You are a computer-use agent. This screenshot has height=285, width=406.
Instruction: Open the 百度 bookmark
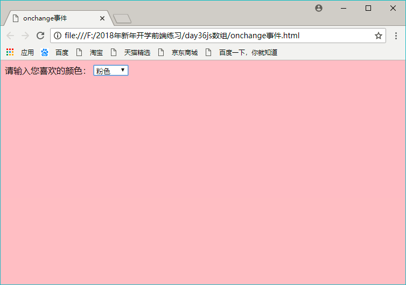click(x=55, y=52)
